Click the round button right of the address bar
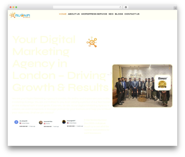Screen dimensions: 185x157 click(126, 7)
